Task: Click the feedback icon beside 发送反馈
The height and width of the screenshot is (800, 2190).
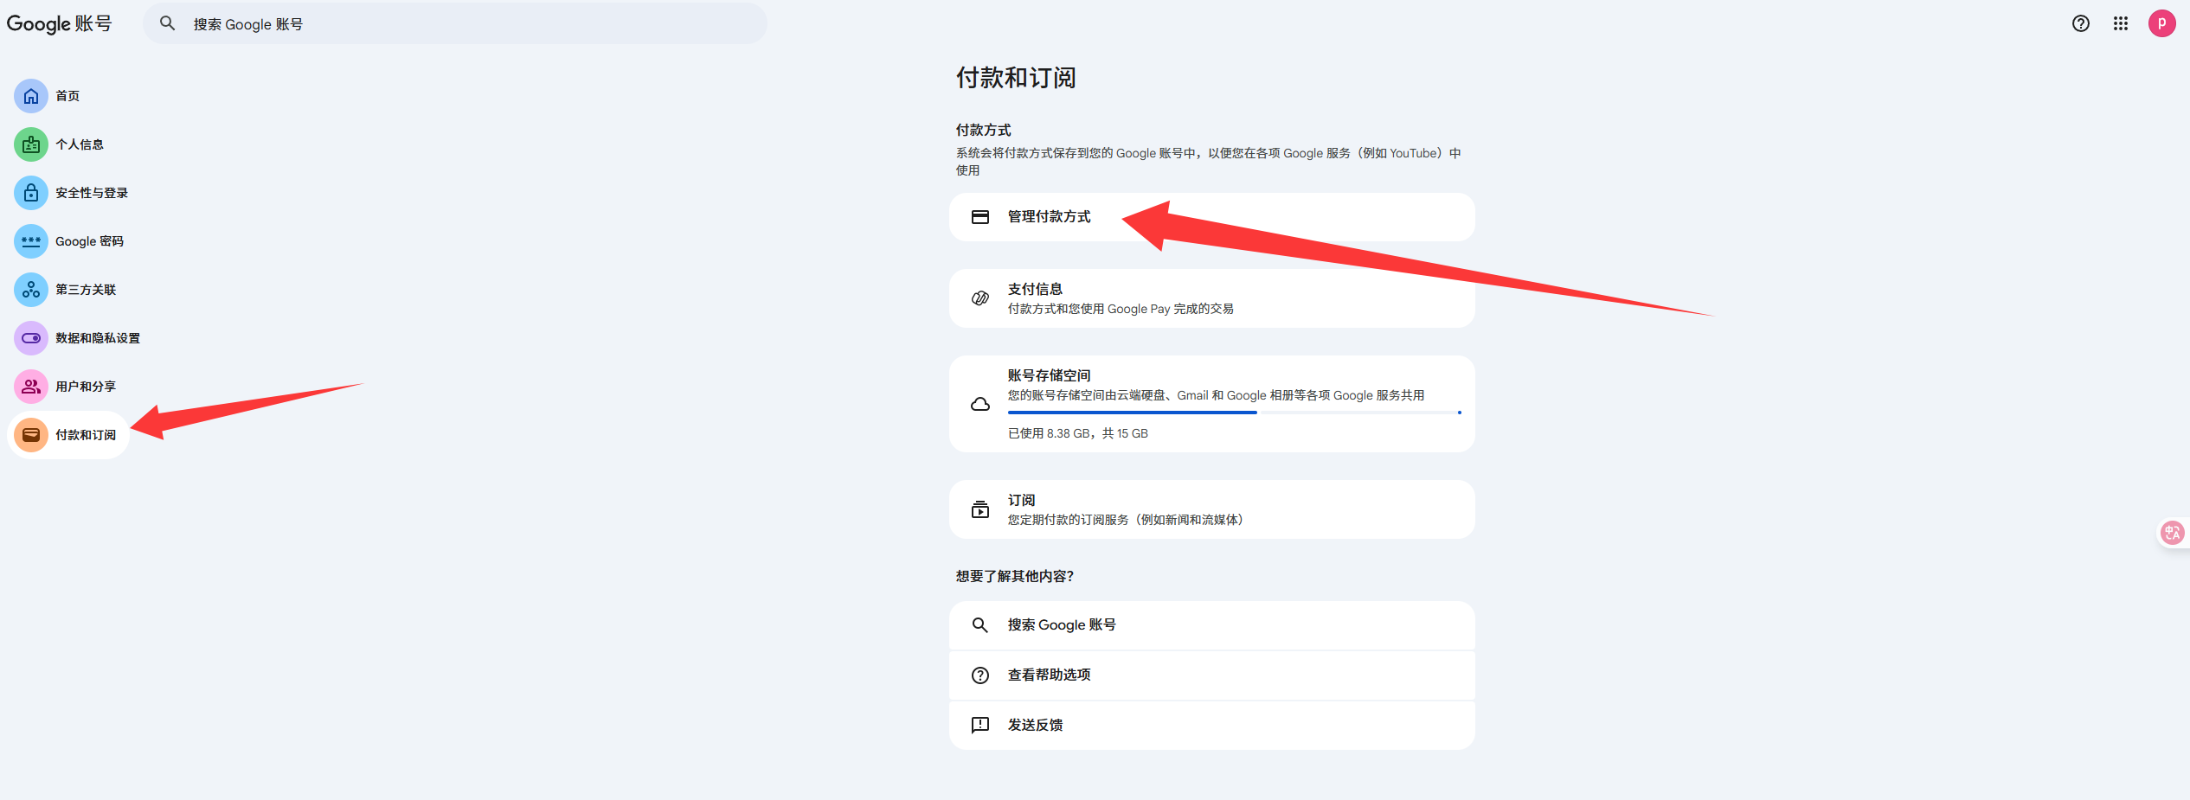Action: pyautogui.click(x=980, y=726)
